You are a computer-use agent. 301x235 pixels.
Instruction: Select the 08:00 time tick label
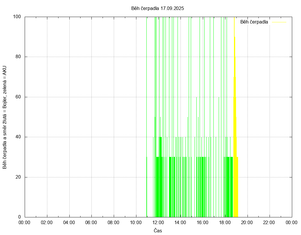[x=113, y=222]
